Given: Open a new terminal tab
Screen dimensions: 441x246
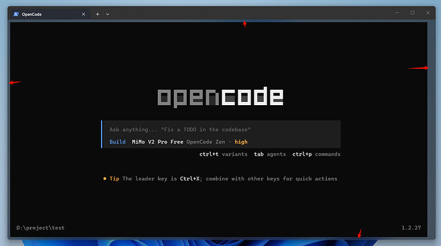Looking at the screenshot, I should pos(97,14).
